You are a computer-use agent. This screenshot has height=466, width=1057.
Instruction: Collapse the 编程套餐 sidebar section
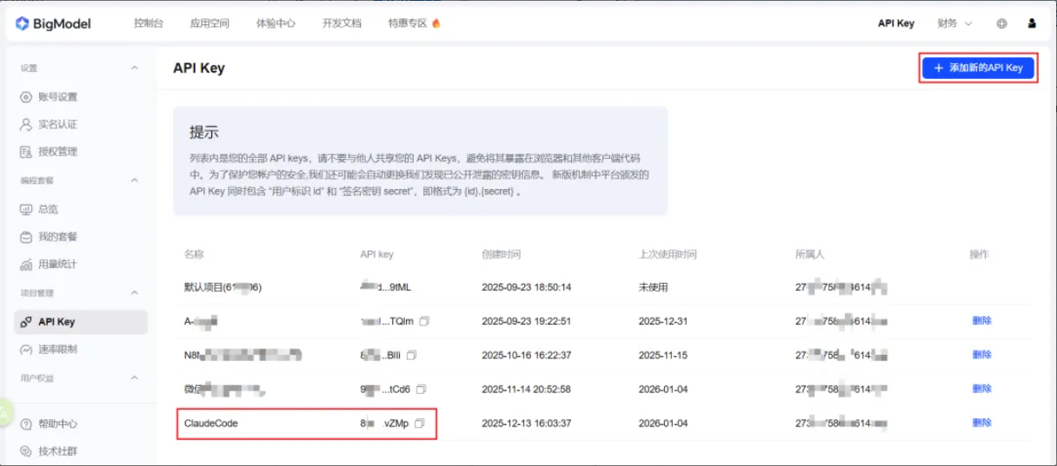coord(134,180)
